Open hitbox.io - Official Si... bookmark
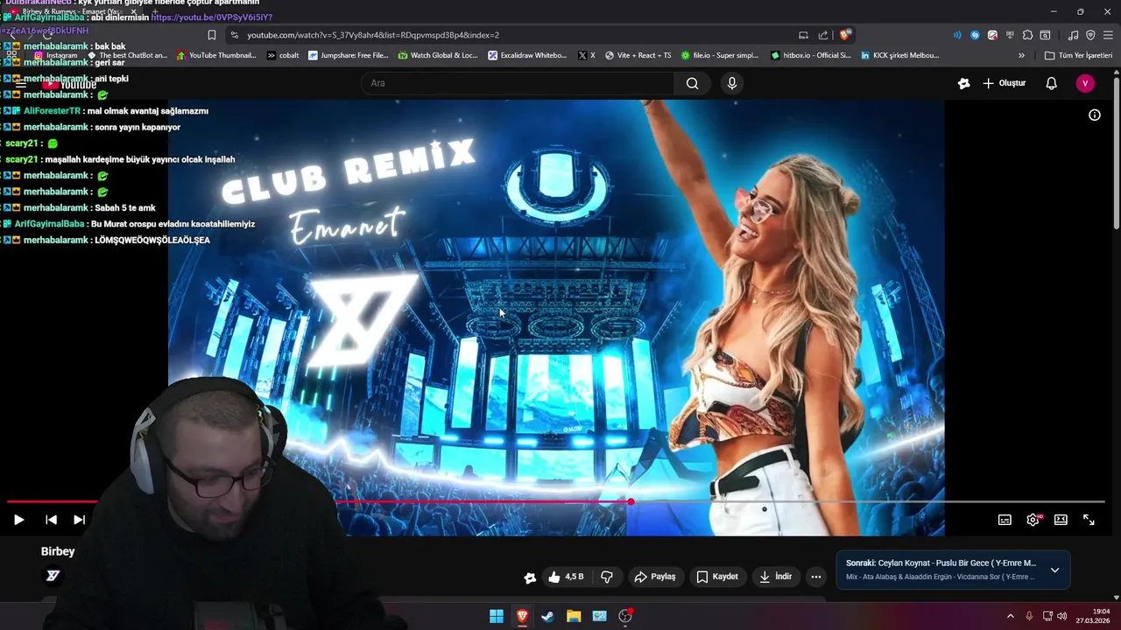Image resolution: width=1121 pixels, height=630 pixels. 810,55
